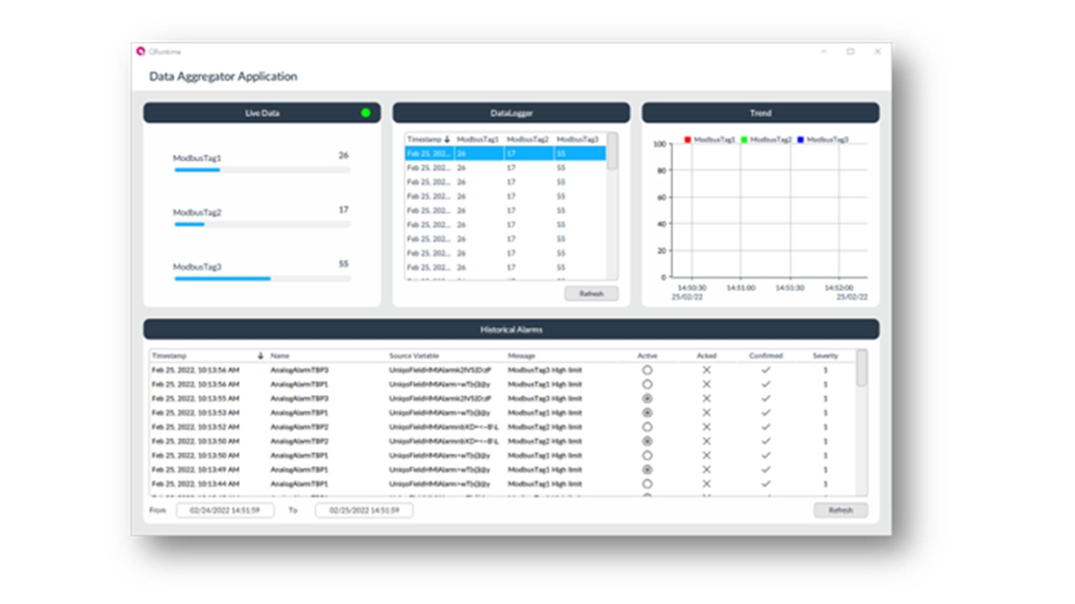Viewport: 1075px width, 604px height.
Task: Select Active radio for 10:13:56 AnalogAlarmTBP1 alarm
Action: coord(647,384)
